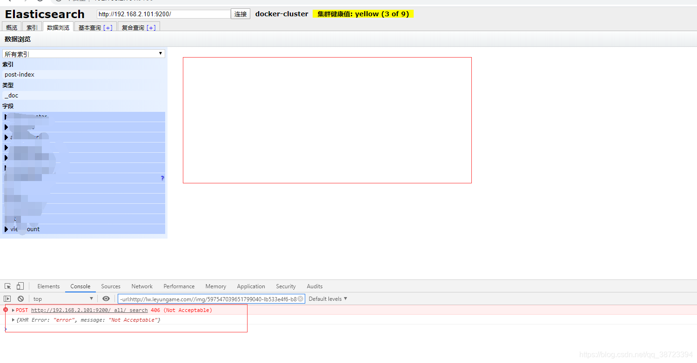697x363 pixels.
Task: Click the [+] icon next to 基本查询
Action: (x=108, y=27)
